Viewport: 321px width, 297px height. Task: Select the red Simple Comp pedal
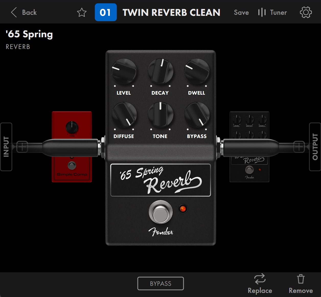point(72,147)
